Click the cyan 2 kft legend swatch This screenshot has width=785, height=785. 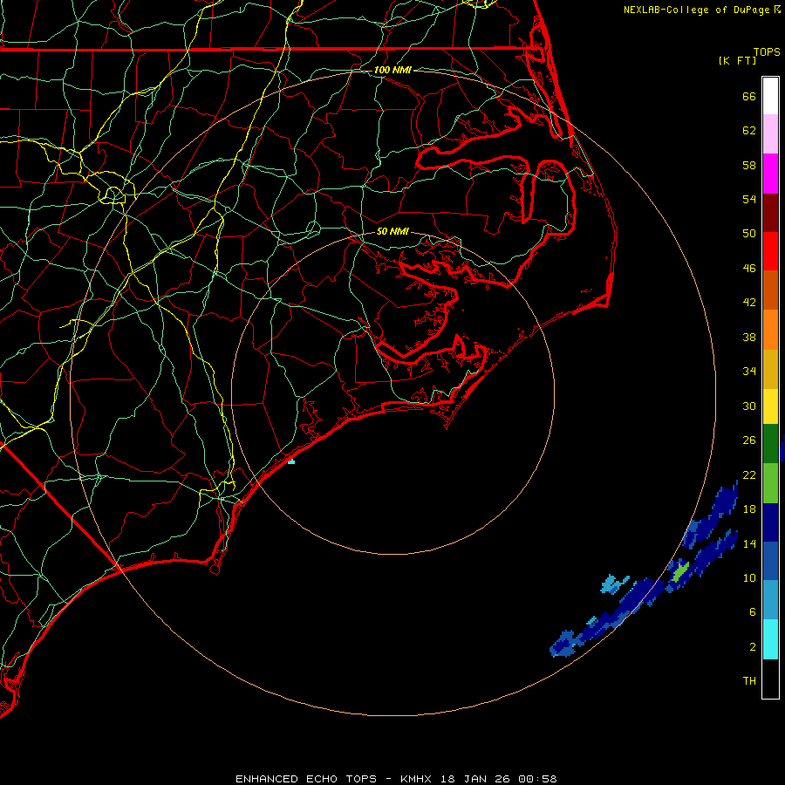coord(770,639)
